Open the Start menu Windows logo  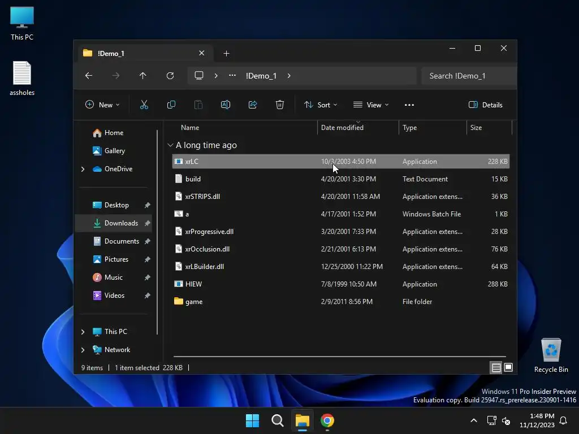pyautogui.click(x=253, y=420)
